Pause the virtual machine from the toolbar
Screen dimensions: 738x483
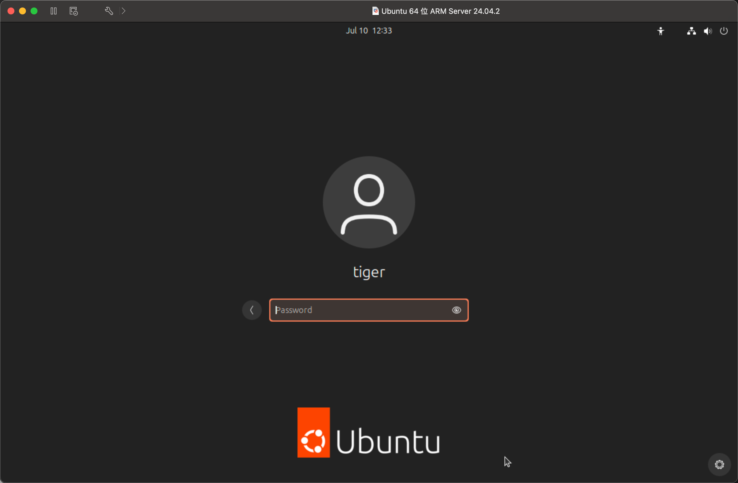pyautogui.click(x=54, y=11)
